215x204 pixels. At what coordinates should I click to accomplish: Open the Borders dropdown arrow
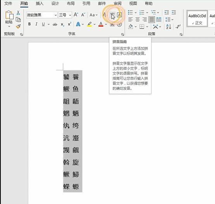[x=147, y=27]
